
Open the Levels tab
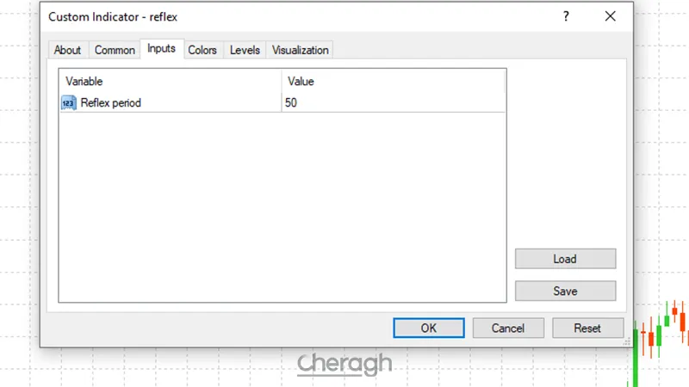[245, 50]
